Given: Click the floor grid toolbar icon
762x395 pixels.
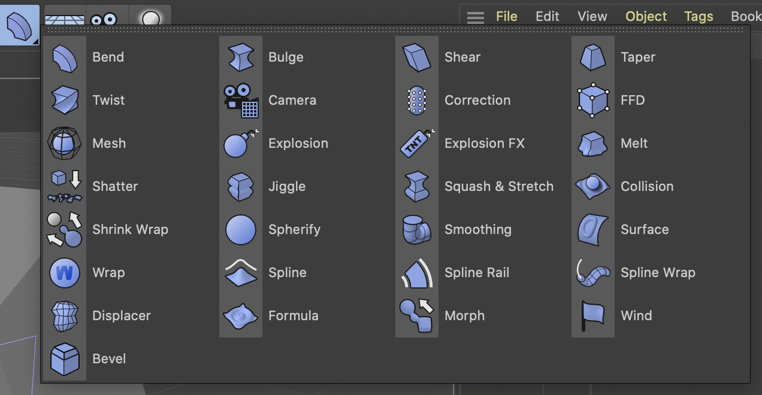Looking at the screenshot, I should [65, 19].
